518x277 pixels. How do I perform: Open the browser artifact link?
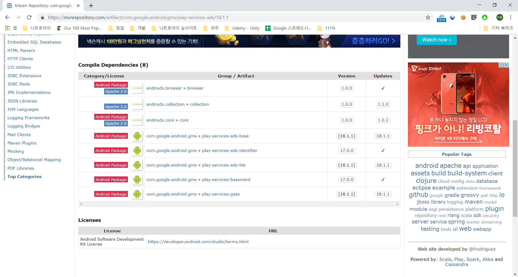point(195,88)
